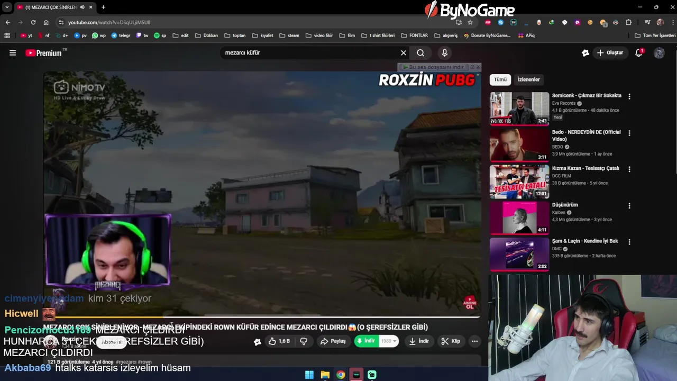Reload the page with the refresh icon
This screenshot has width=677, height=381.
tap(33, 22)
